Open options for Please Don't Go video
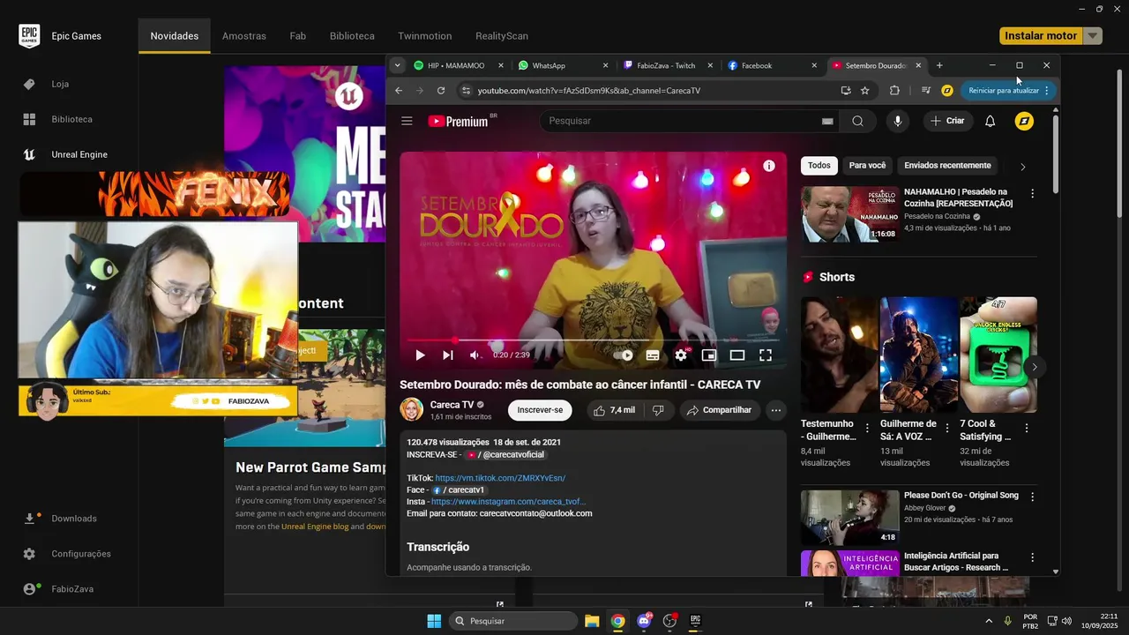Viewport: 1129px width, 635px height. click(x=1032, y=497)
